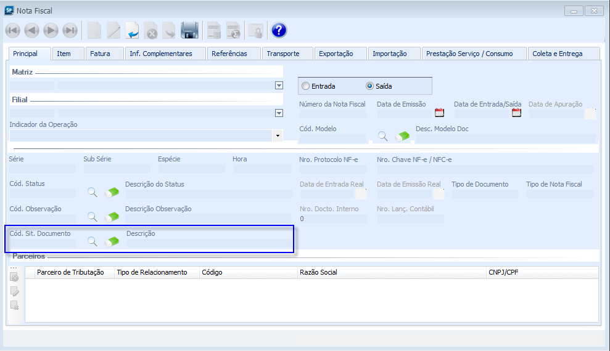Click the blue Help question mark icon

click(279, 30)
